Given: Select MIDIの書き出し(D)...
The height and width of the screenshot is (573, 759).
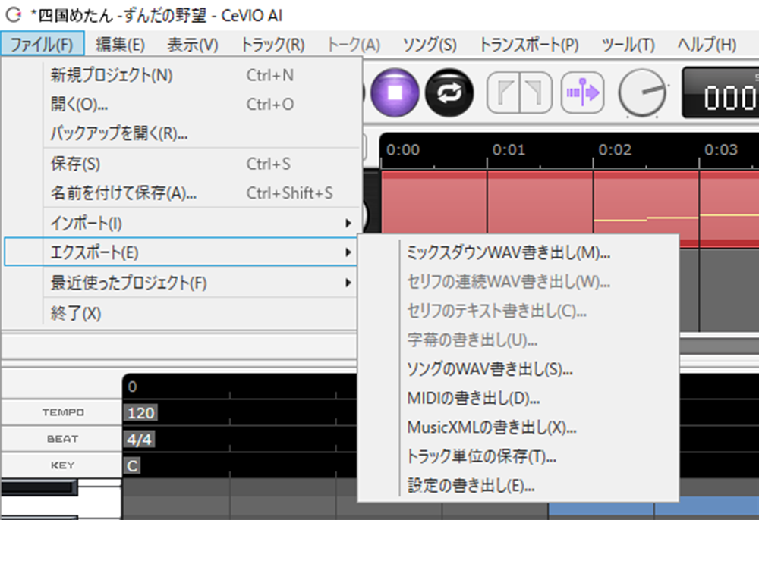Looking at the screenshot, I should (518, 399).
